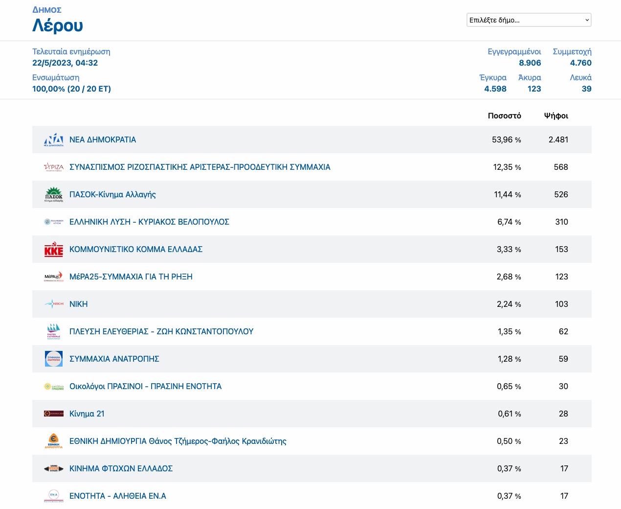Click the 526 votes cell

pos(561,194)
